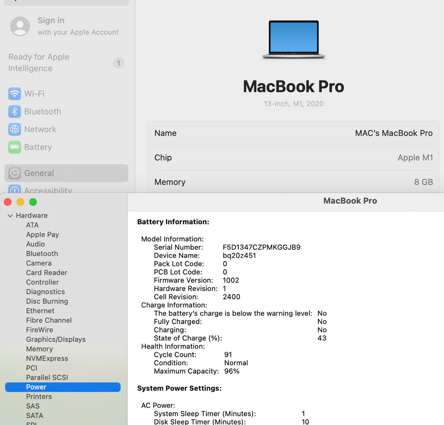
Task: Select the Memory item under Hardware
Action: click(x=39, y=349)
